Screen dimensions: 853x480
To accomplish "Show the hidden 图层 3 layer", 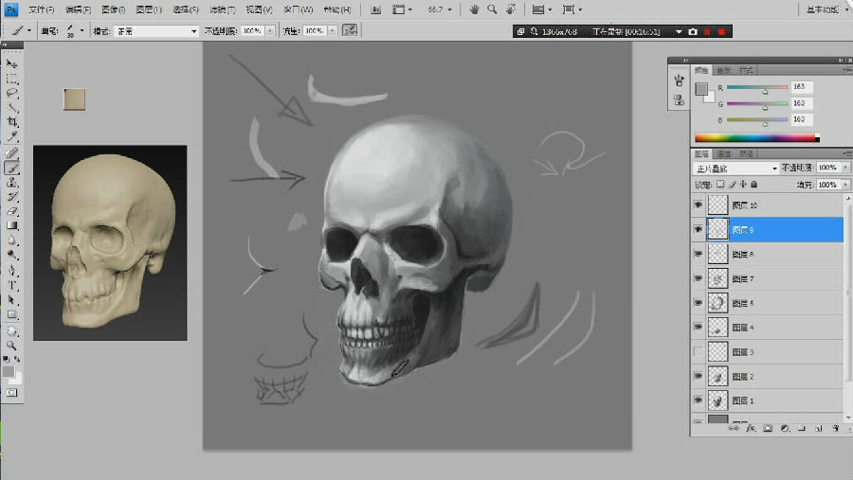I will pos(698,351).
